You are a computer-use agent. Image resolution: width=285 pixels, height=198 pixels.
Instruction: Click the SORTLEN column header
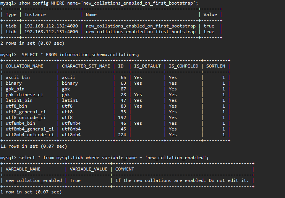(215, 66)
